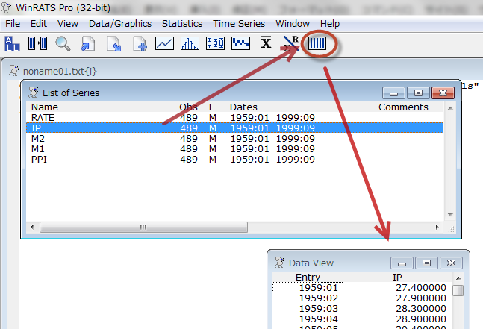Click the 28.300000 value cell
483x329 pixels.
[x=421, y=308]
